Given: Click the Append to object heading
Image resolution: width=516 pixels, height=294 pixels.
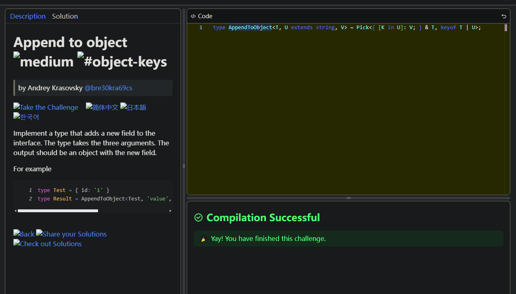Looking at the screenshot, I should tap(70, 42).
